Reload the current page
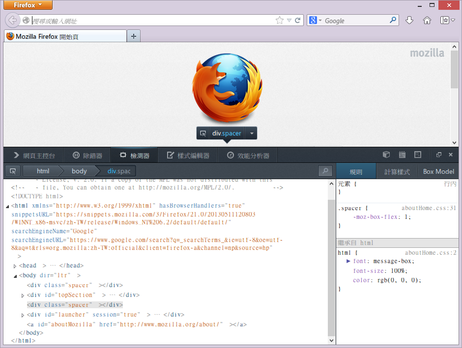The height and width of the screenshot is (348, 462). 297,21
